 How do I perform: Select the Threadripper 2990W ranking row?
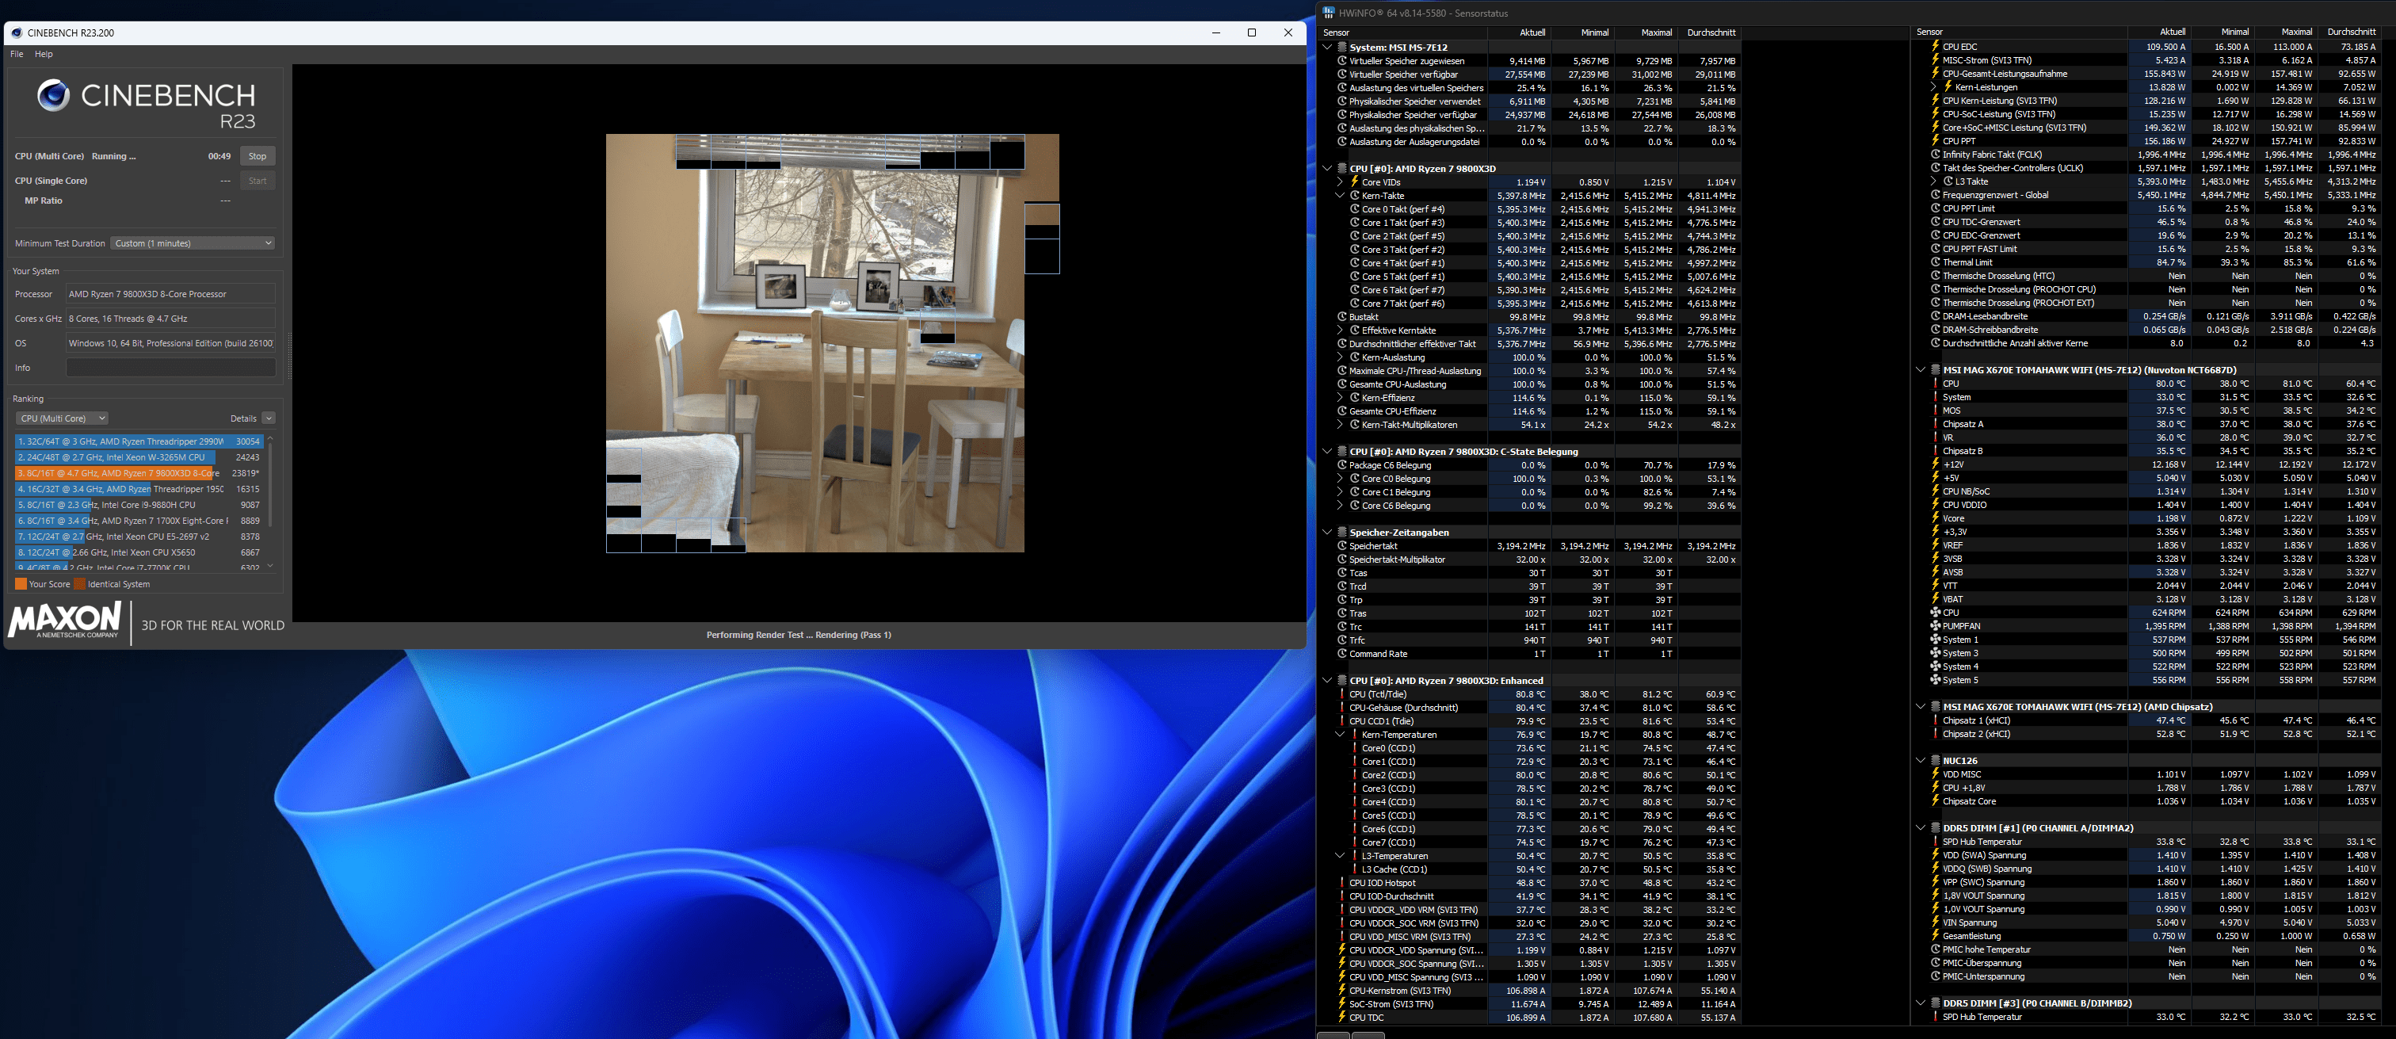139,441
